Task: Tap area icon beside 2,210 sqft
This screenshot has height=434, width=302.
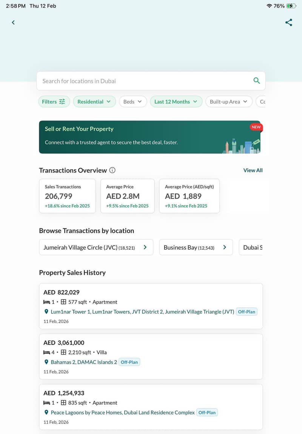Action: click(x=63, y=352)
